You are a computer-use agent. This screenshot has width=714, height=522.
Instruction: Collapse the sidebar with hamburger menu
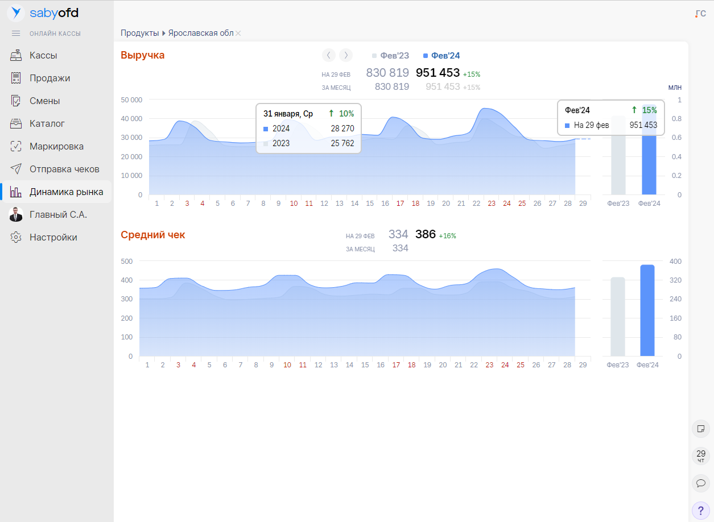tap(16, 34)
